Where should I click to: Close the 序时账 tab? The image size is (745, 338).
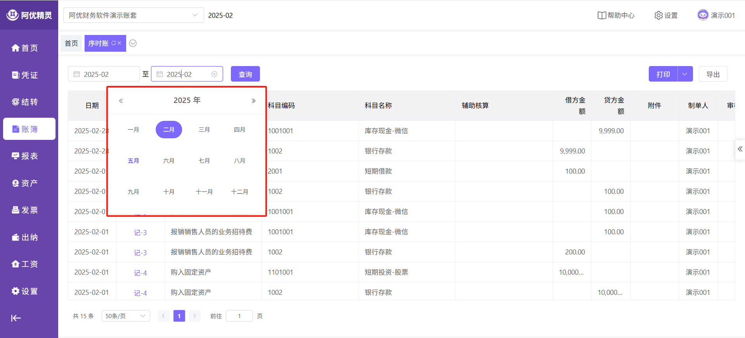coord(120,43)
